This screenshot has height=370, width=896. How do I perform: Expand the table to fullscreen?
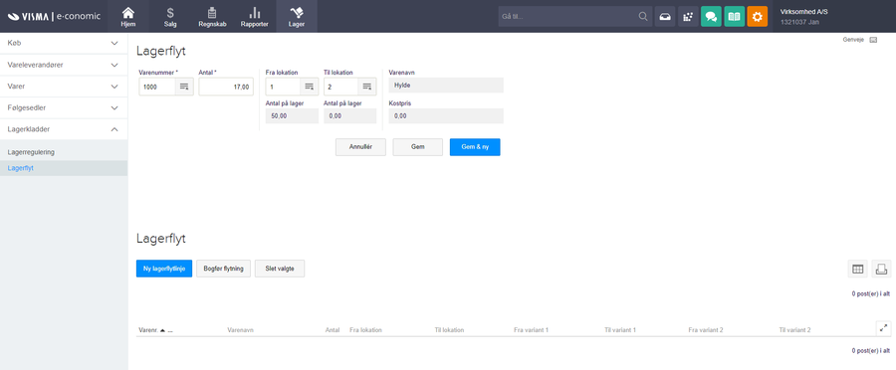(x=883, y=328)
